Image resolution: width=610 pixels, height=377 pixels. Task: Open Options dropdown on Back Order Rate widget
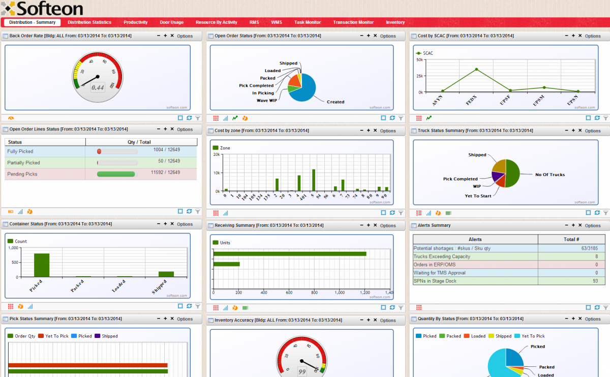pyautogui.click(x=185, y=36)
